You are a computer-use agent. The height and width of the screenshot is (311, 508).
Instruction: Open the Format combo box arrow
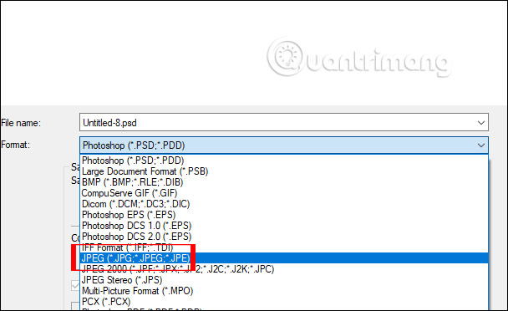tap(481, 145)
